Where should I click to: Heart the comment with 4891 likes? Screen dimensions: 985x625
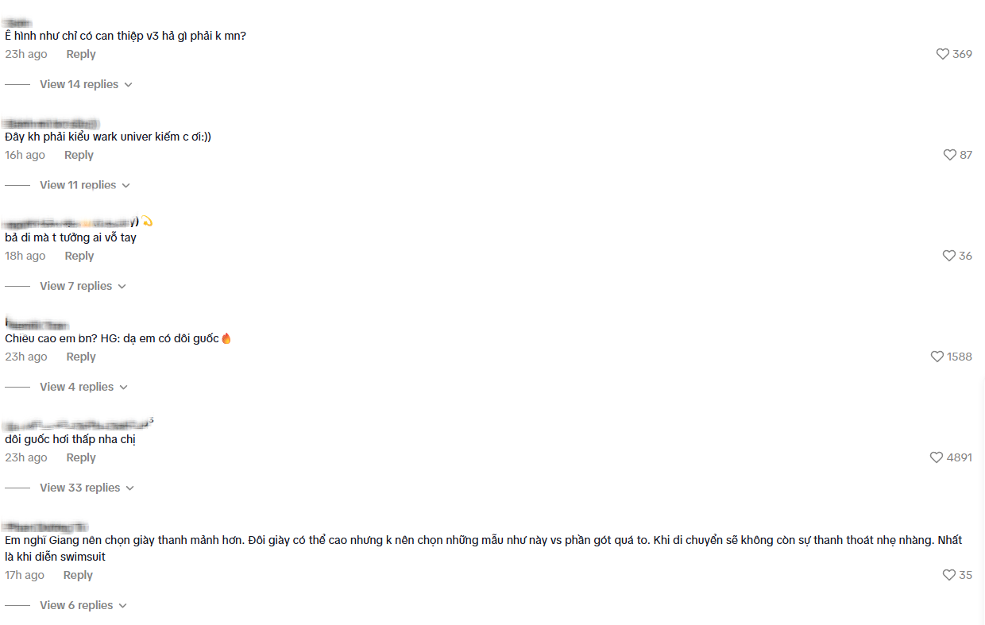point(937,457)
